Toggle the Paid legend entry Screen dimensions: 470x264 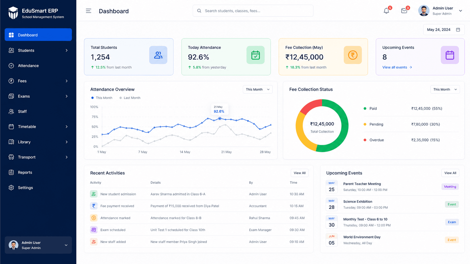tap(370, 109)
